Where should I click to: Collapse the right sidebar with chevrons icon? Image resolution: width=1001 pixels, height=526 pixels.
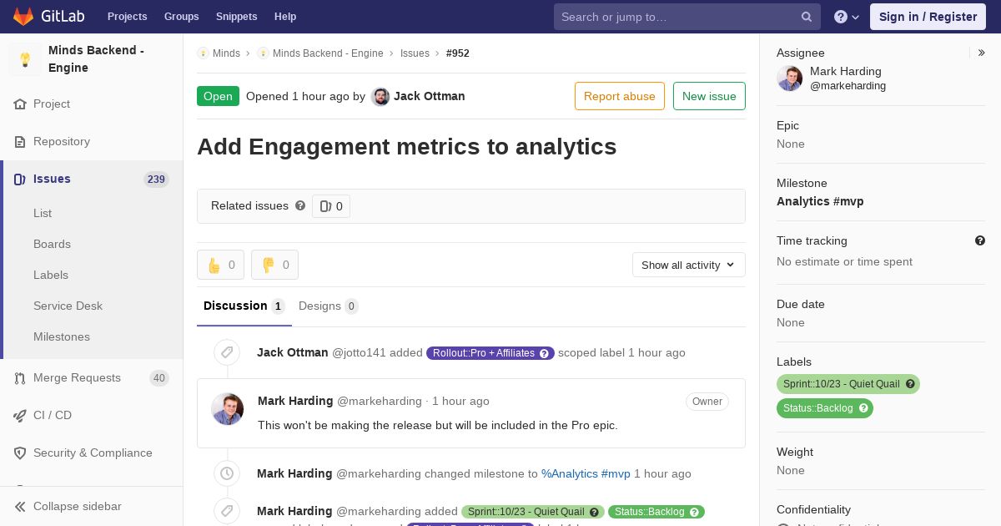pos(982,53)
